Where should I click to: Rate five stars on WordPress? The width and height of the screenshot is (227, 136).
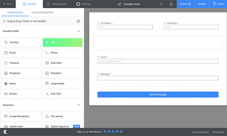coord(121,131)
